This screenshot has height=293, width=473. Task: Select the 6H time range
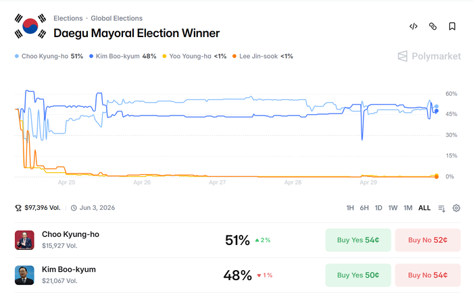[364, 208]
